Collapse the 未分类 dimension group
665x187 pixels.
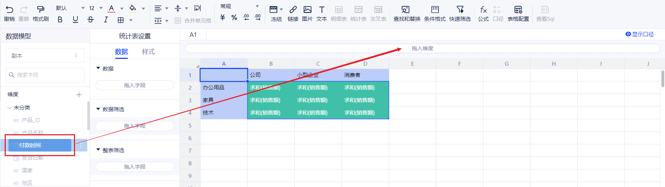[10, 108]
